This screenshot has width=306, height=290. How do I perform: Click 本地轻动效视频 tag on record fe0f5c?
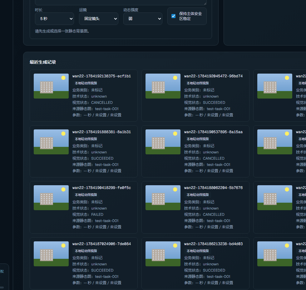(86, 195)
